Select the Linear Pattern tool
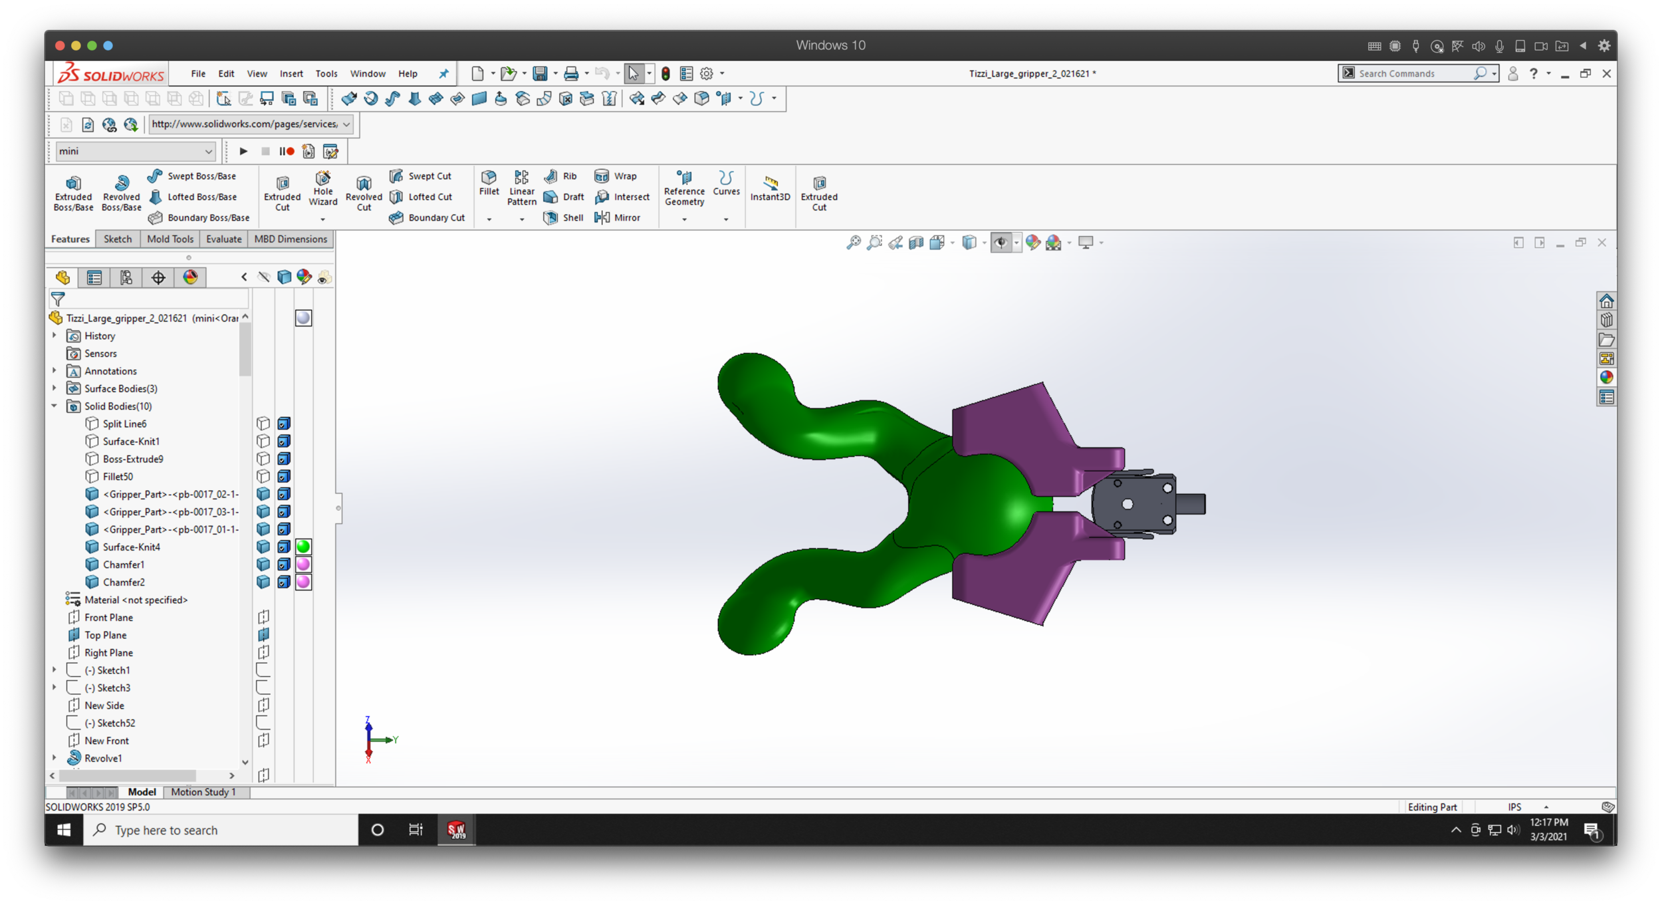This screenshot has height=905, width=1662. (x=521, y=189)
